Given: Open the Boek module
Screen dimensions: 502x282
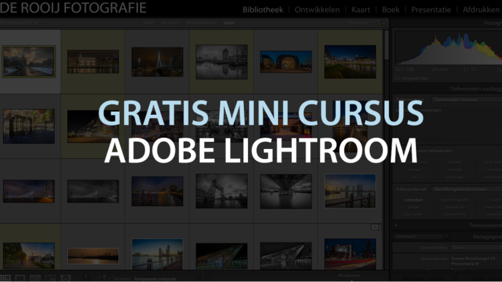Looking at the screenshot, I should click(390, 10).
